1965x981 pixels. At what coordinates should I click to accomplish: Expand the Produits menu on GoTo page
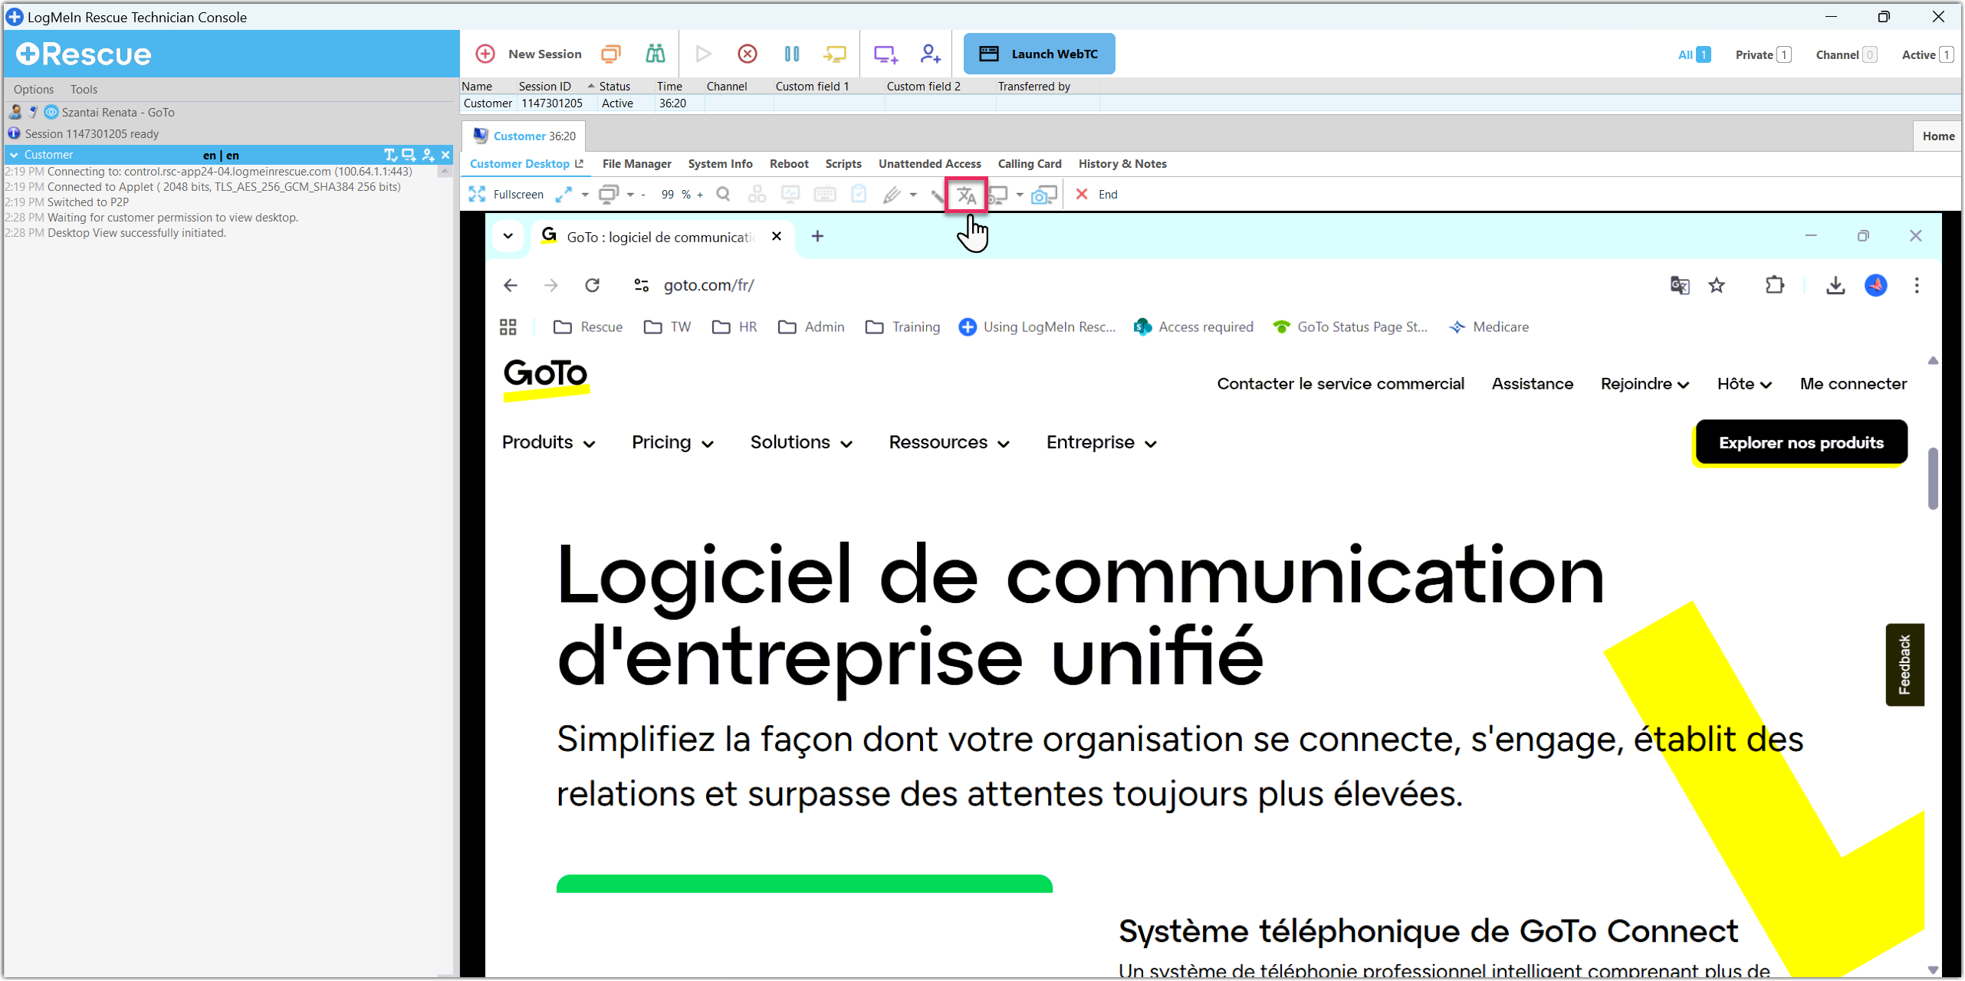tap(548, 443)
